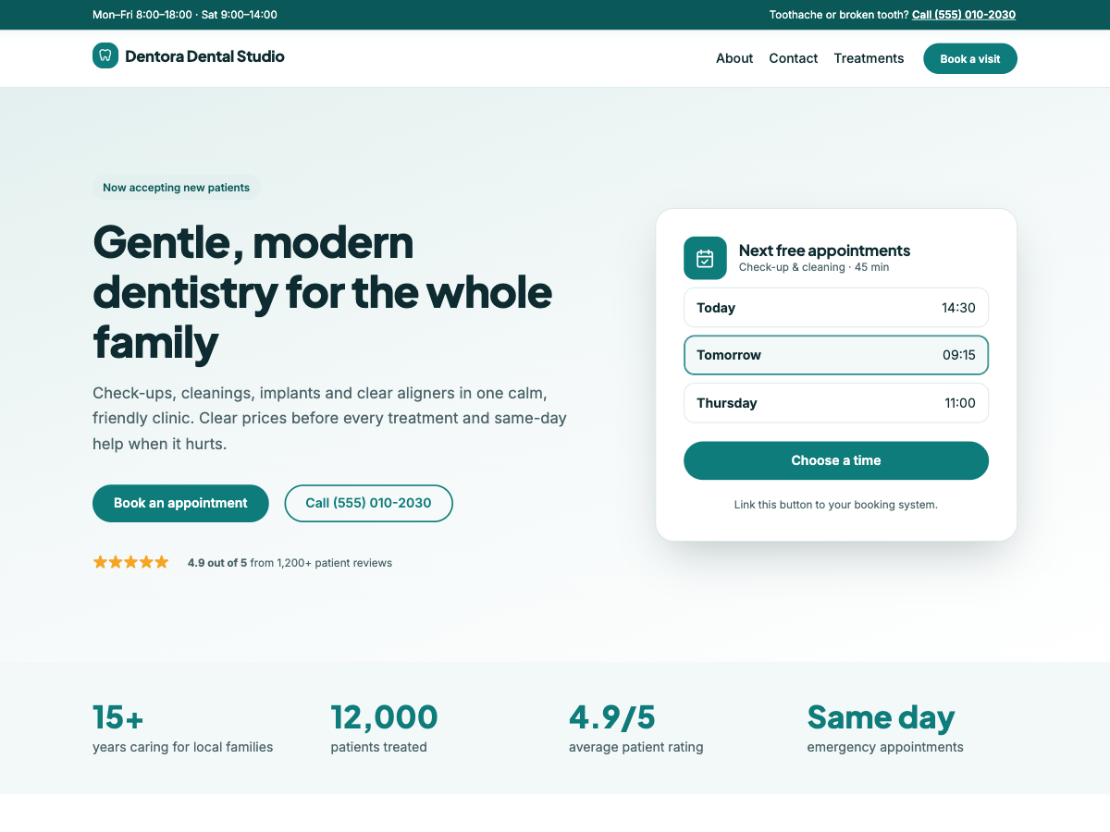
Task: Click the calendar check icon in appointments card
Action: pos(705,258)
